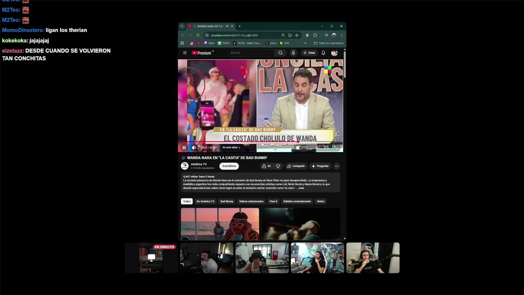Image resolution: width=524 pixels, height=295 pixels.
Task: Click the Preguntar button
Action: (320, 166)
